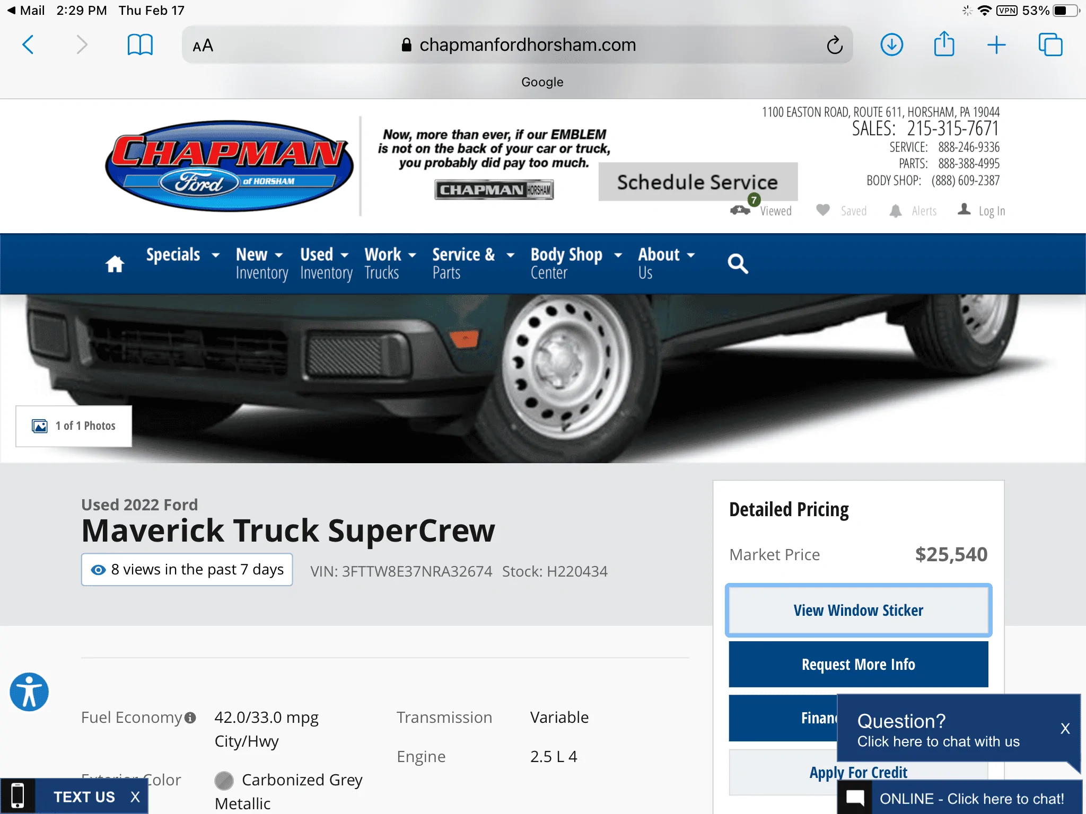Click the fuel economy info icon
The height and width of the screenshot is (814, 1086).
(190, 718)
